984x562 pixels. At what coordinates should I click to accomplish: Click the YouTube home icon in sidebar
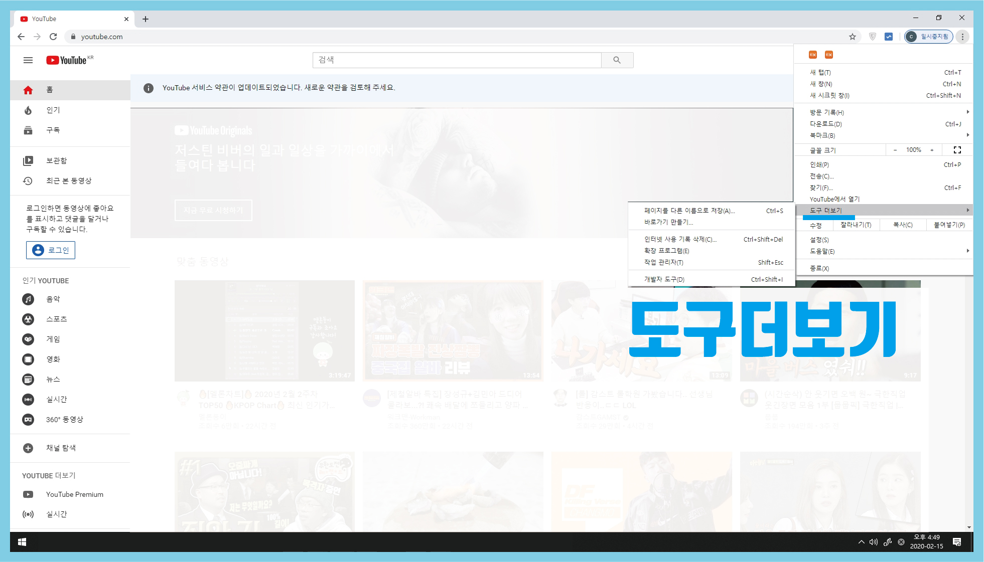pos(28,90)
